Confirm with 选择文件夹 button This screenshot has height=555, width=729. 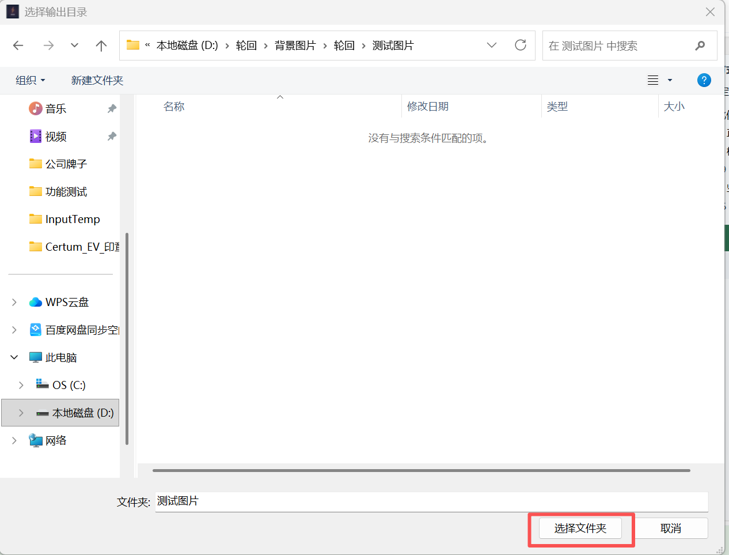click(580, 528)
